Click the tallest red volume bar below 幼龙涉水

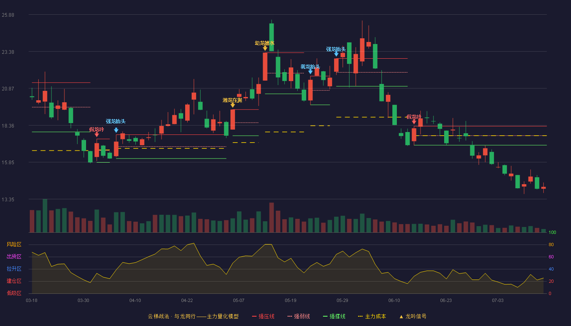[x=272, y=218]
